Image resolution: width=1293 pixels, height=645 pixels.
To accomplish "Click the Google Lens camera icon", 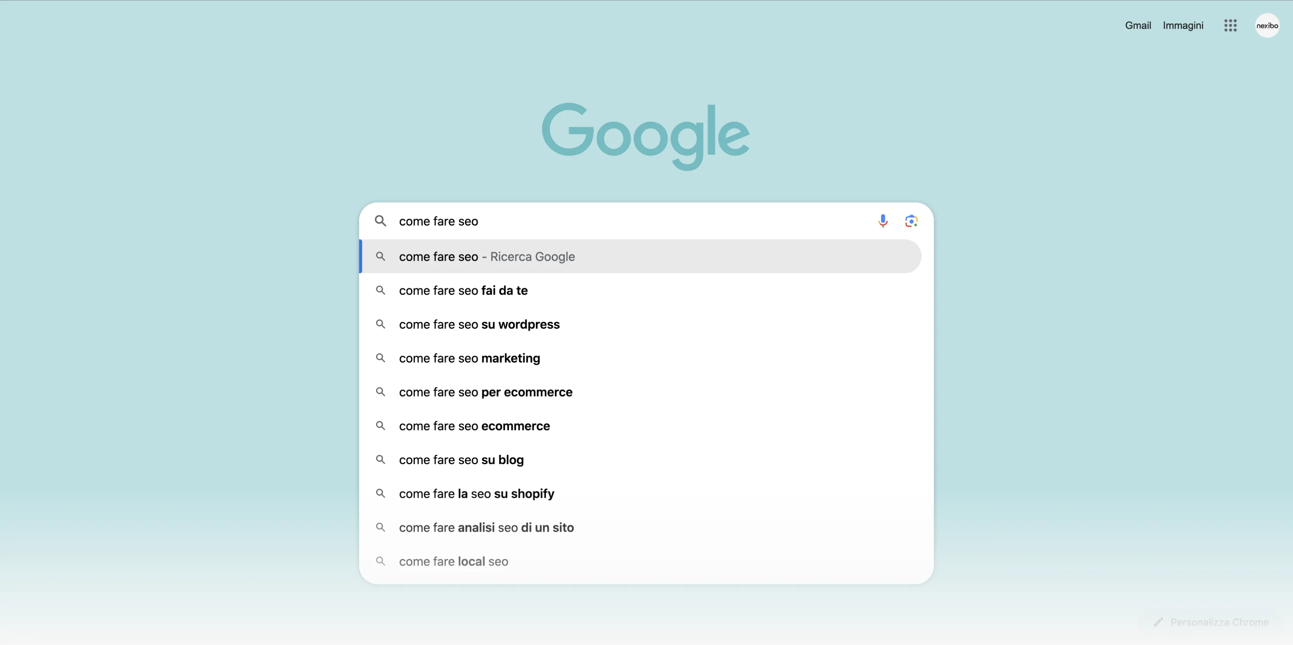I will (910, 221).
